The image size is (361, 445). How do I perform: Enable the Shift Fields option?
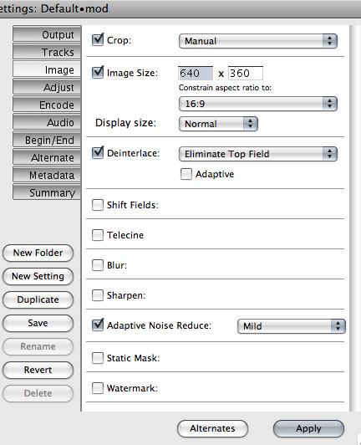click(x=98, y=205)
